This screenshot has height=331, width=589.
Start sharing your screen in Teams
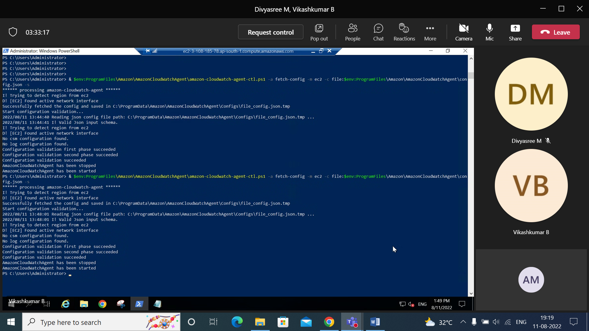[x=515, y=32]
